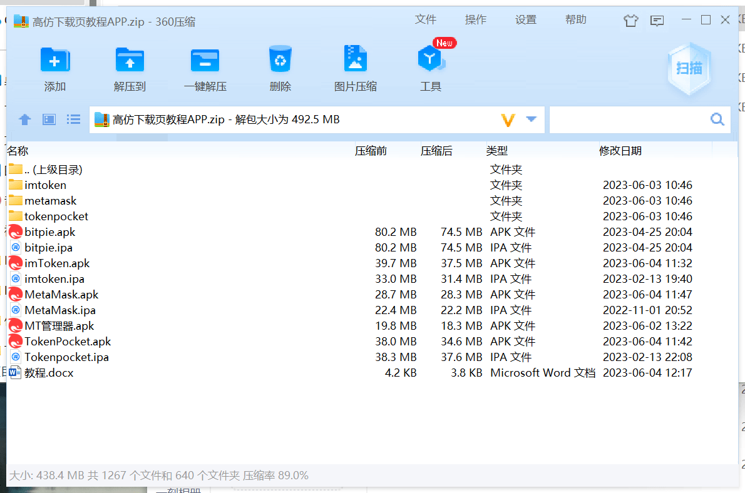Select the 教程.docx Word document
Image resolution: width=745 pixels, height=493 pixels.
pyautogui.click(x=48, y=373)
